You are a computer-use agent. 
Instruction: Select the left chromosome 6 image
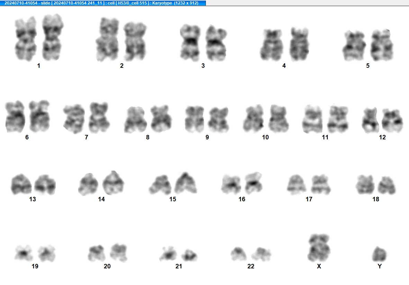pos(15,116)
